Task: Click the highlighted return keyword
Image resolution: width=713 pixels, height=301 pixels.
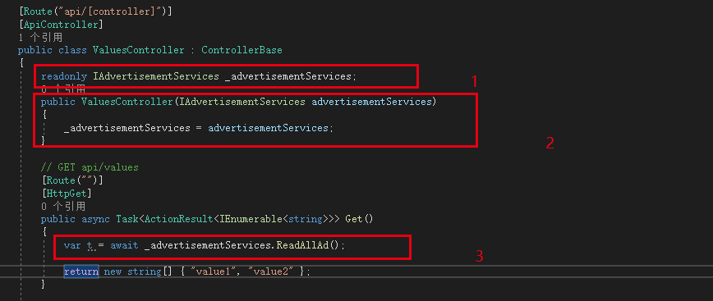Action: point(81,271)
